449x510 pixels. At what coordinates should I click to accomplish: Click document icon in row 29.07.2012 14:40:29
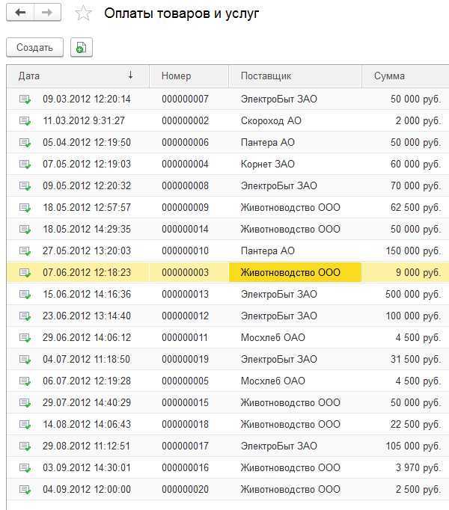click(25, 402)
